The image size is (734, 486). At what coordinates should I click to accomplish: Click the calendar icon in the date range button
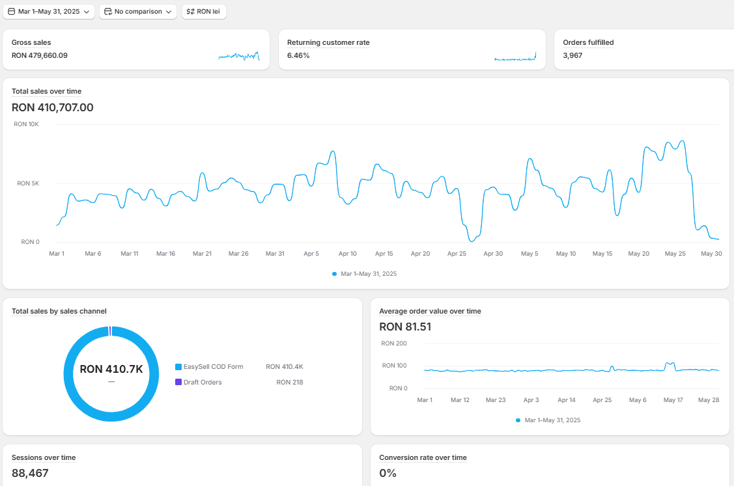click(x=11, y=12)
